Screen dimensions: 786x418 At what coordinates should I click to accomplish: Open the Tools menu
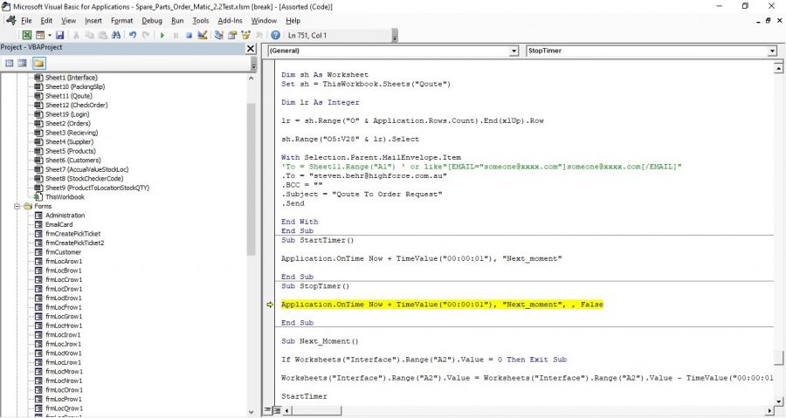click(x=201, y=21)
